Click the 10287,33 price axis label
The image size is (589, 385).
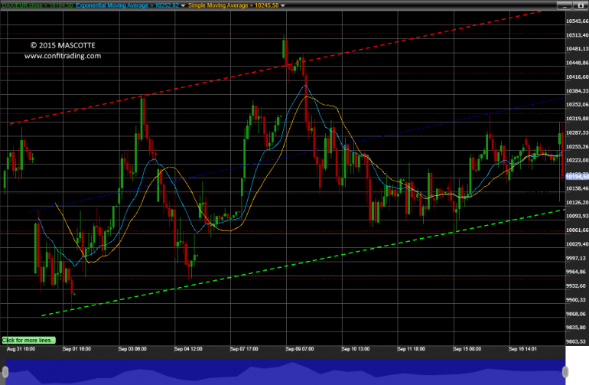click(577, 132)
